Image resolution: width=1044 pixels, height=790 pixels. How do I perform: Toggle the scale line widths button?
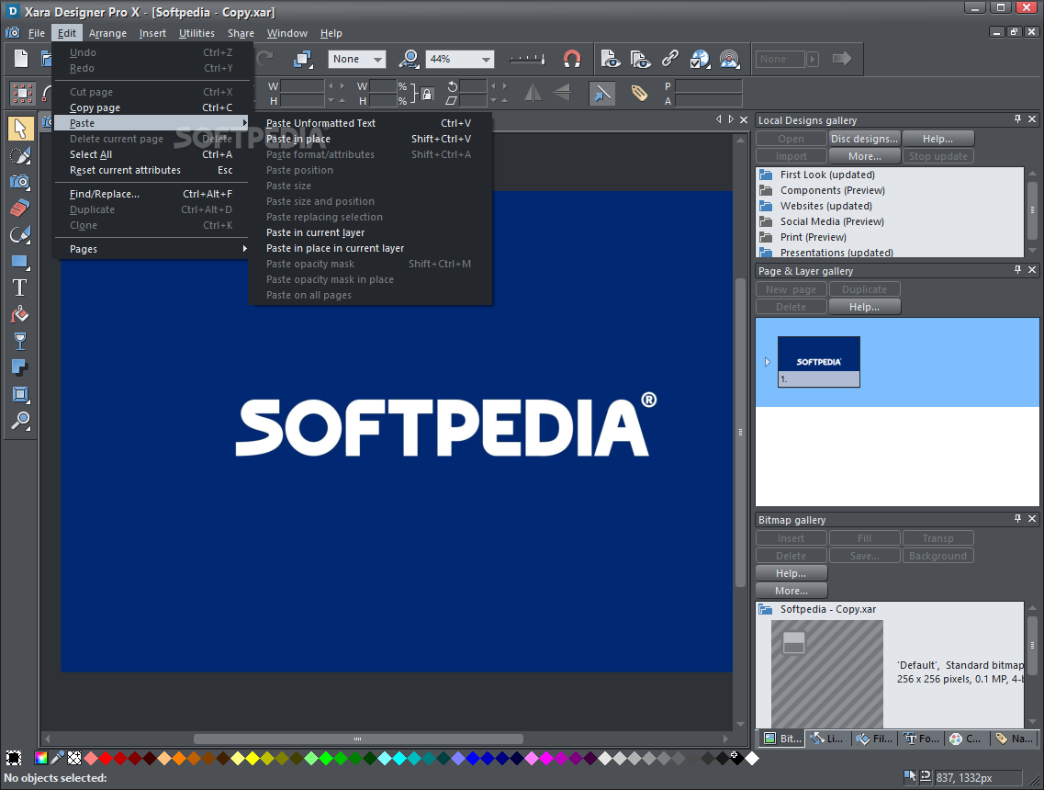click(x=602, y=94)
